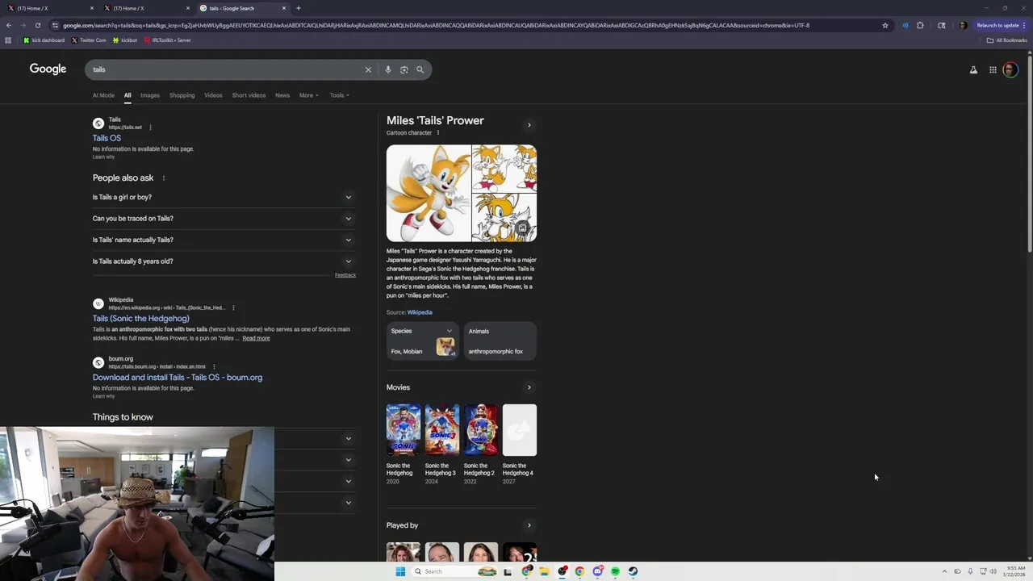Open the Miles 'Tails' Prower panel arrow
This screenshot has width=1033, height=581.
529,125
